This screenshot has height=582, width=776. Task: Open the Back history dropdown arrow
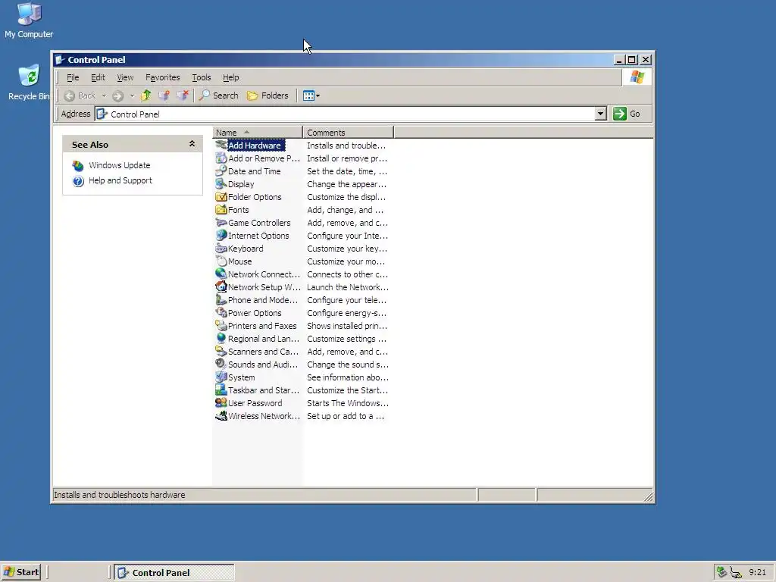point(104,95)
